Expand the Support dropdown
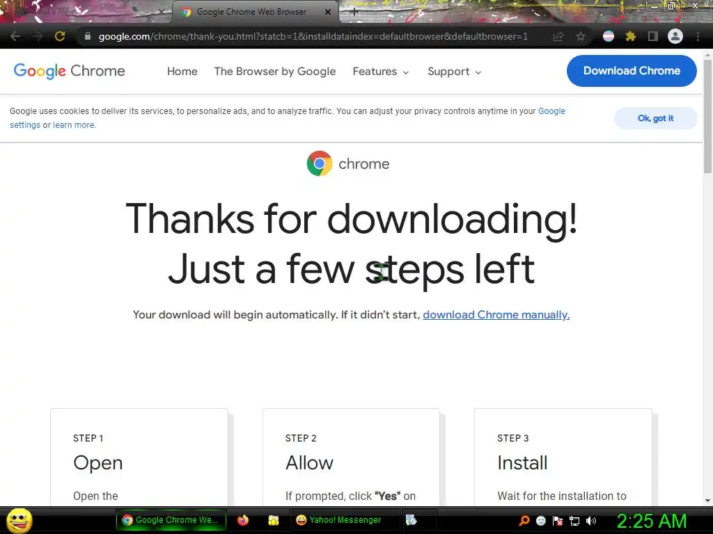 click(454, 72)
